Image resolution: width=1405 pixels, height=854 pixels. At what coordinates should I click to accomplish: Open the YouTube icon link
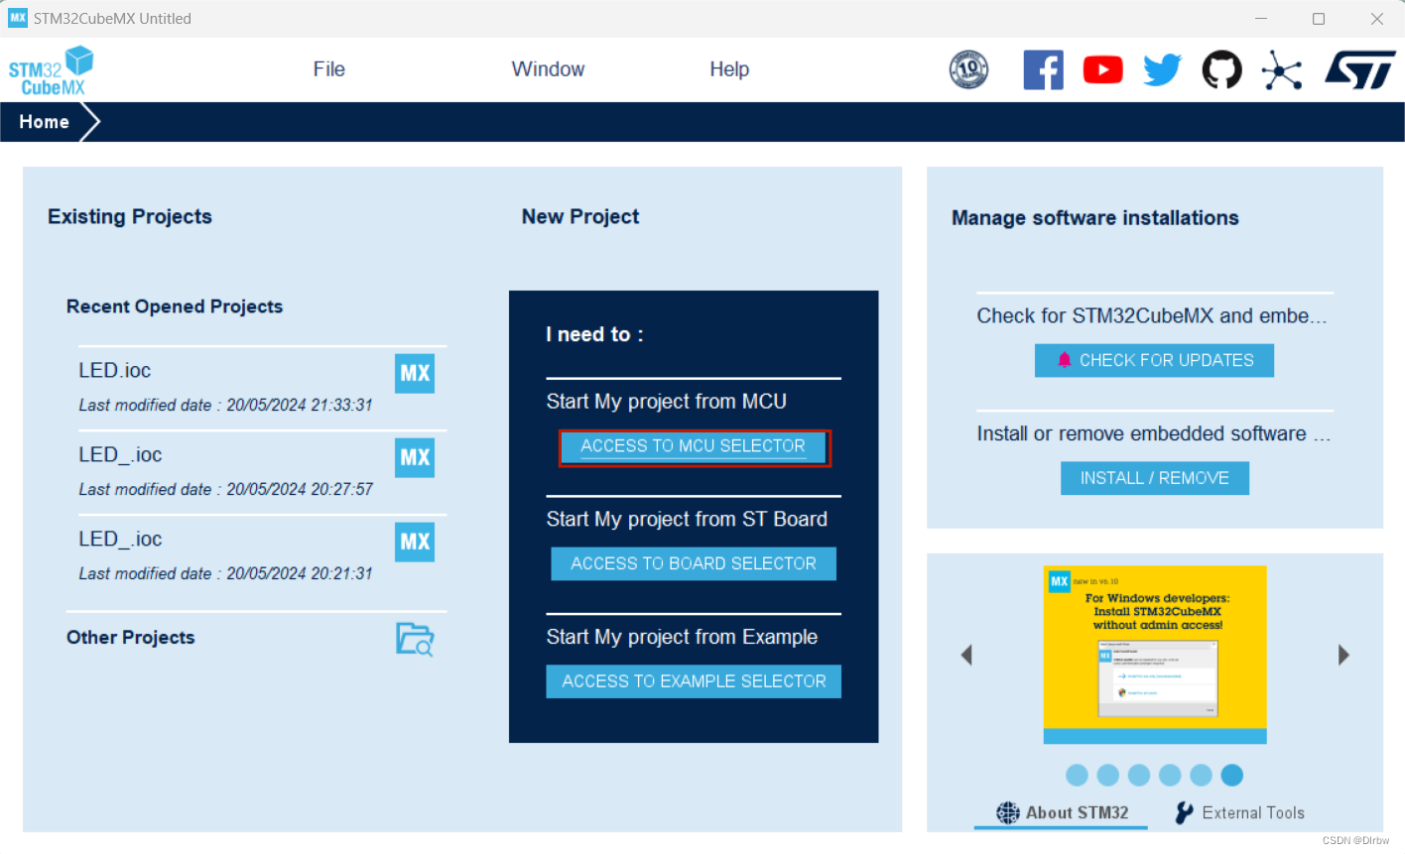[1102, 69]
